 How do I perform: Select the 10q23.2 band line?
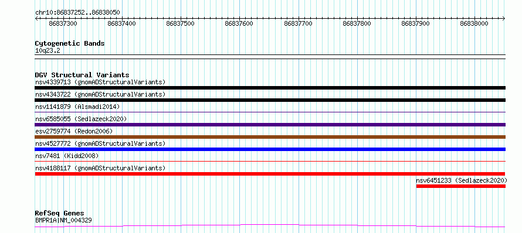270,57
